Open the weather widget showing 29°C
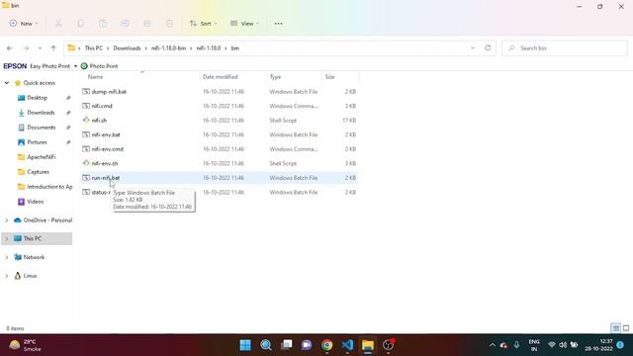This screenshot has height=356, width=633. click(x=25, y=345)
